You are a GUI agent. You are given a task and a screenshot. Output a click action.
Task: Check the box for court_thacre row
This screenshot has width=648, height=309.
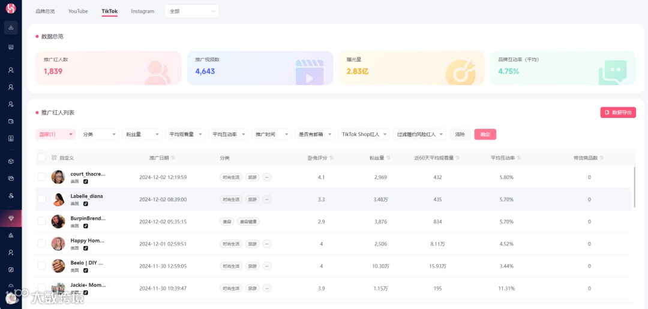tap(42, 177)
